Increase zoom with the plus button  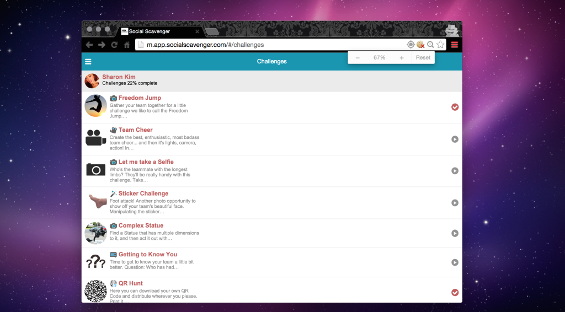(402, 58)
